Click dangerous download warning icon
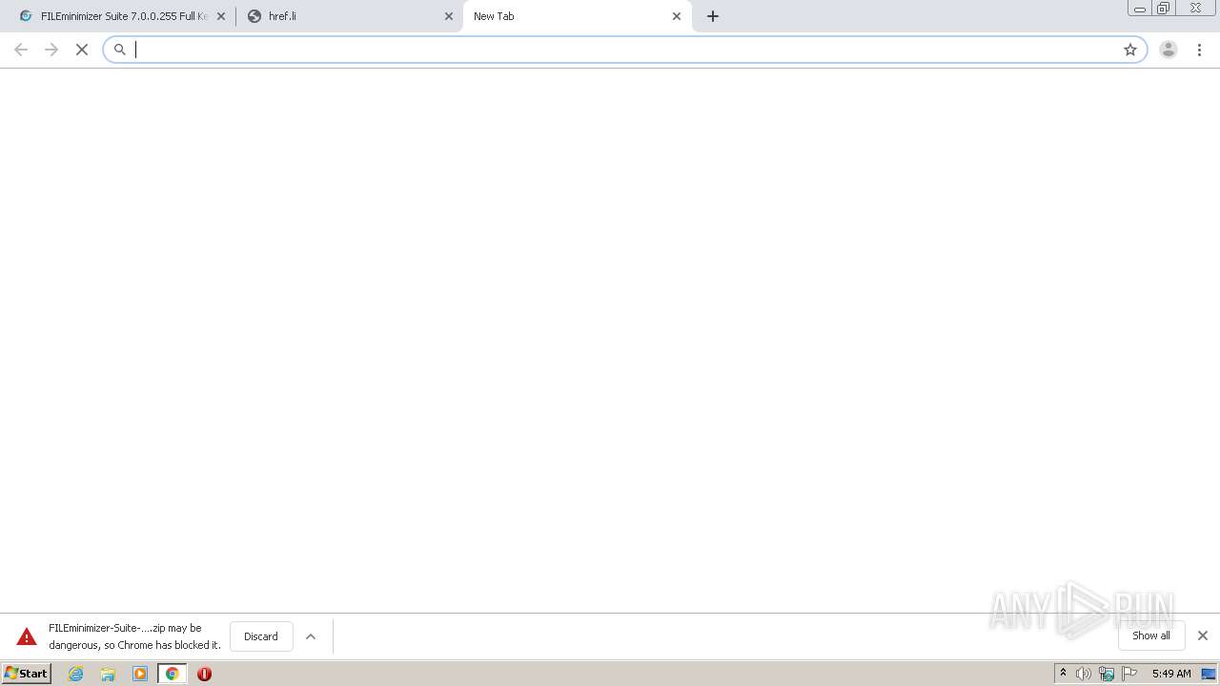This screenshot has height=686, width=1220. coord(27,636)
